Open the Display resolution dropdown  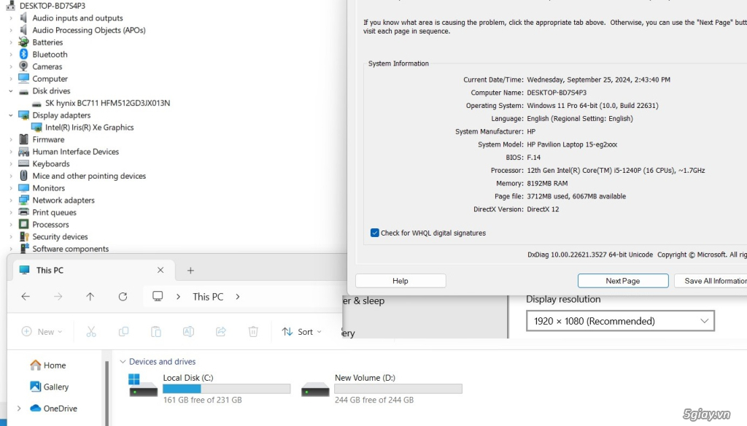pyautogui.click(x=620, y=321)
